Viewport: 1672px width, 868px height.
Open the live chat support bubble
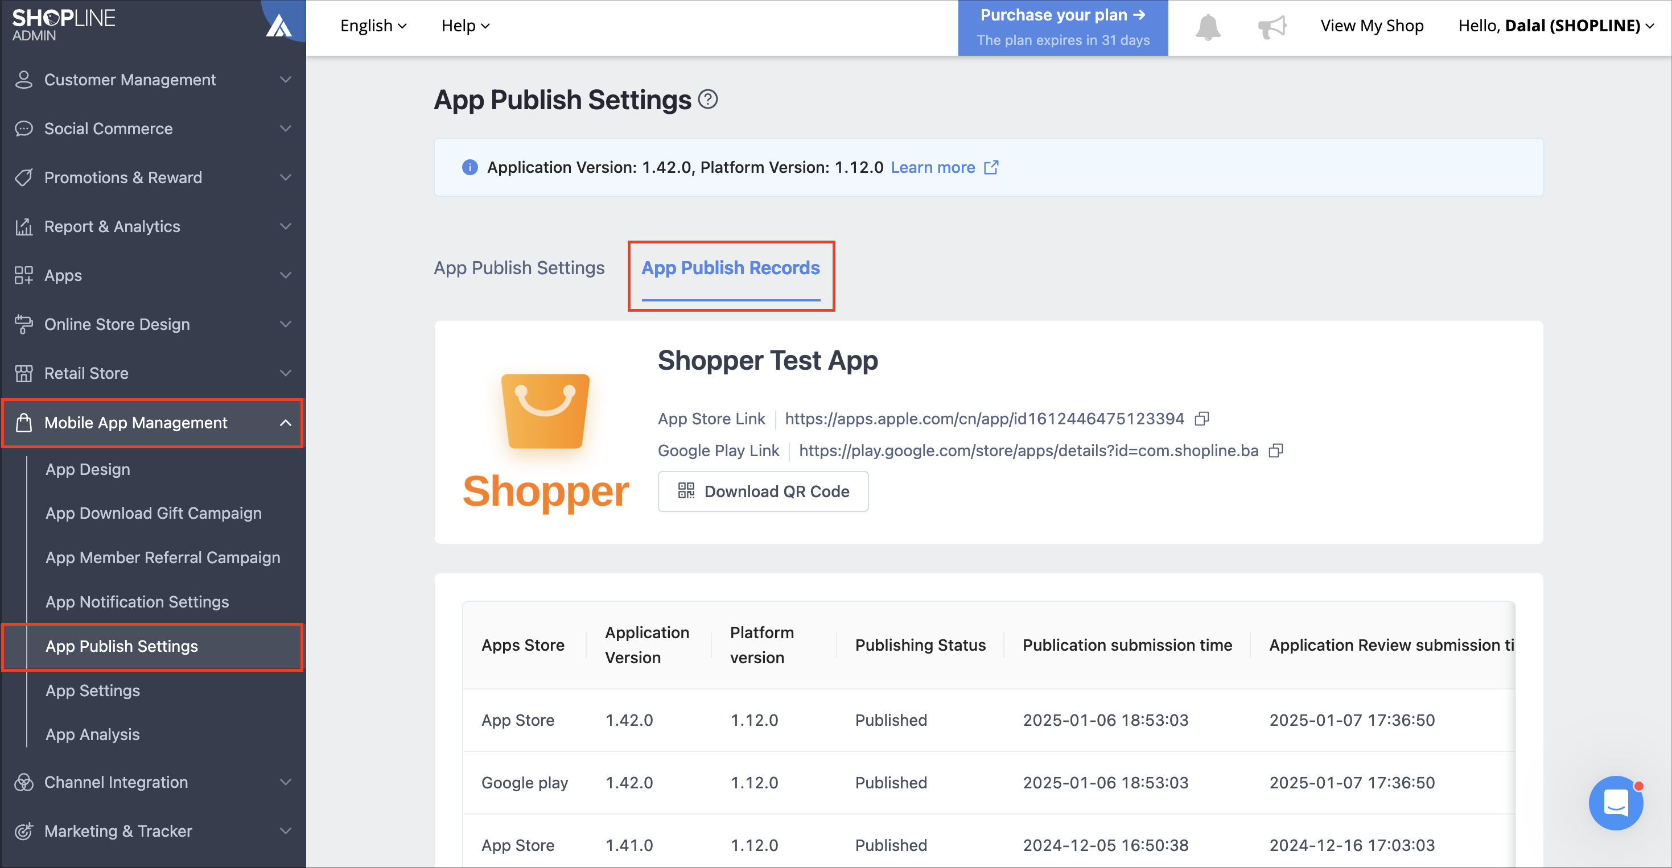point(1616,803)
